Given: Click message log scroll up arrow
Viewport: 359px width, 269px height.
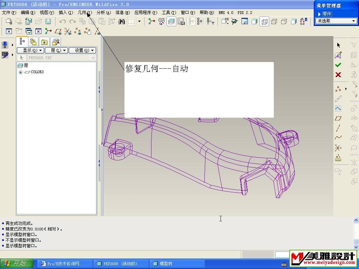Looking at the screenshot, I should 356,220.
